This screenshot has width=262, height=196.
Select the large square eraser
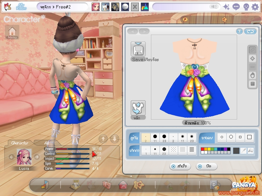click(249, 137)
